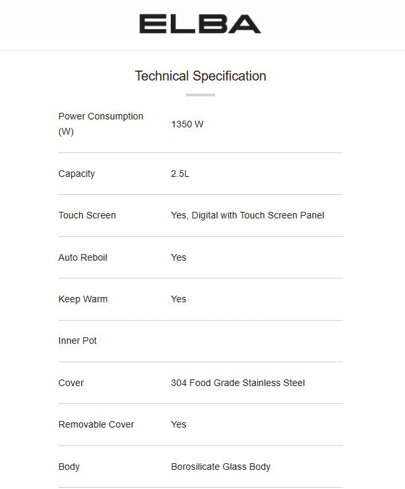Click the Cover row label
405x489 pixels.
(x=71, y=383)
